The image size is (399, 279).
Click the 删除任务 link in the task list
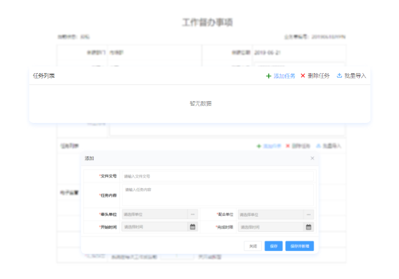click(x=319, y=76)
